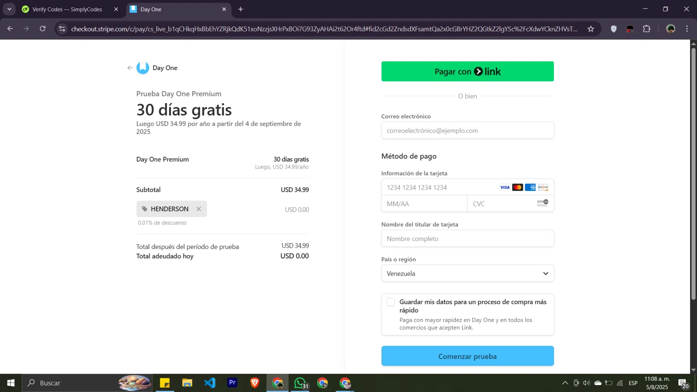Click the cardholder name field
Image resolution: width=697 pixels, height=392 pixels.
[467, 239]
